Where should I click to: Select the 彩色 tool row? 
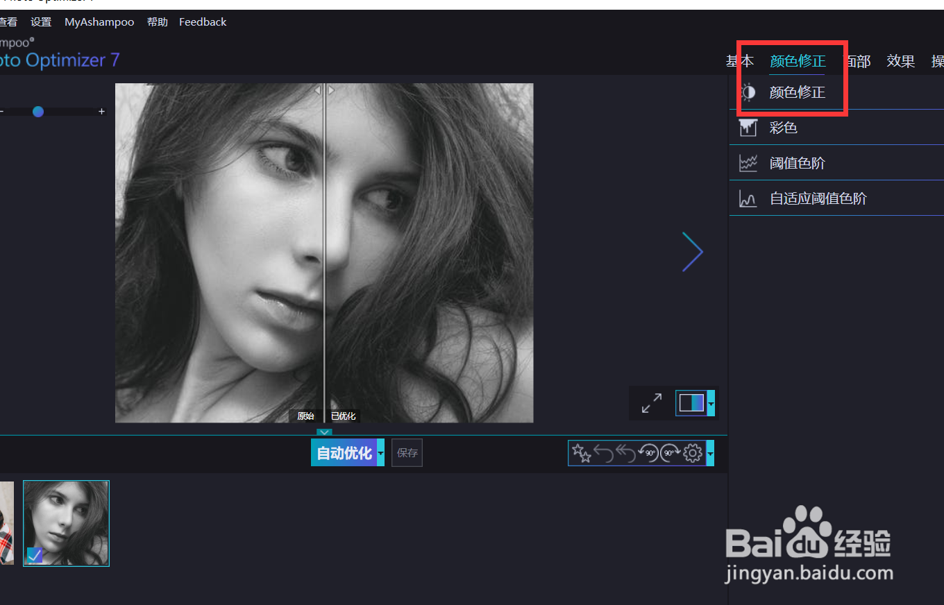point(836,128)
